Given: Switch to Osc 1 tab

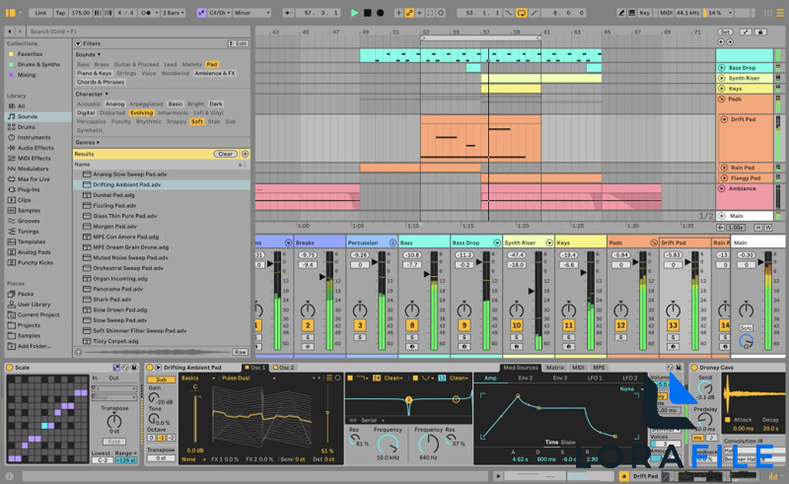Looking at the screenshot, I should tap(255, 368).
